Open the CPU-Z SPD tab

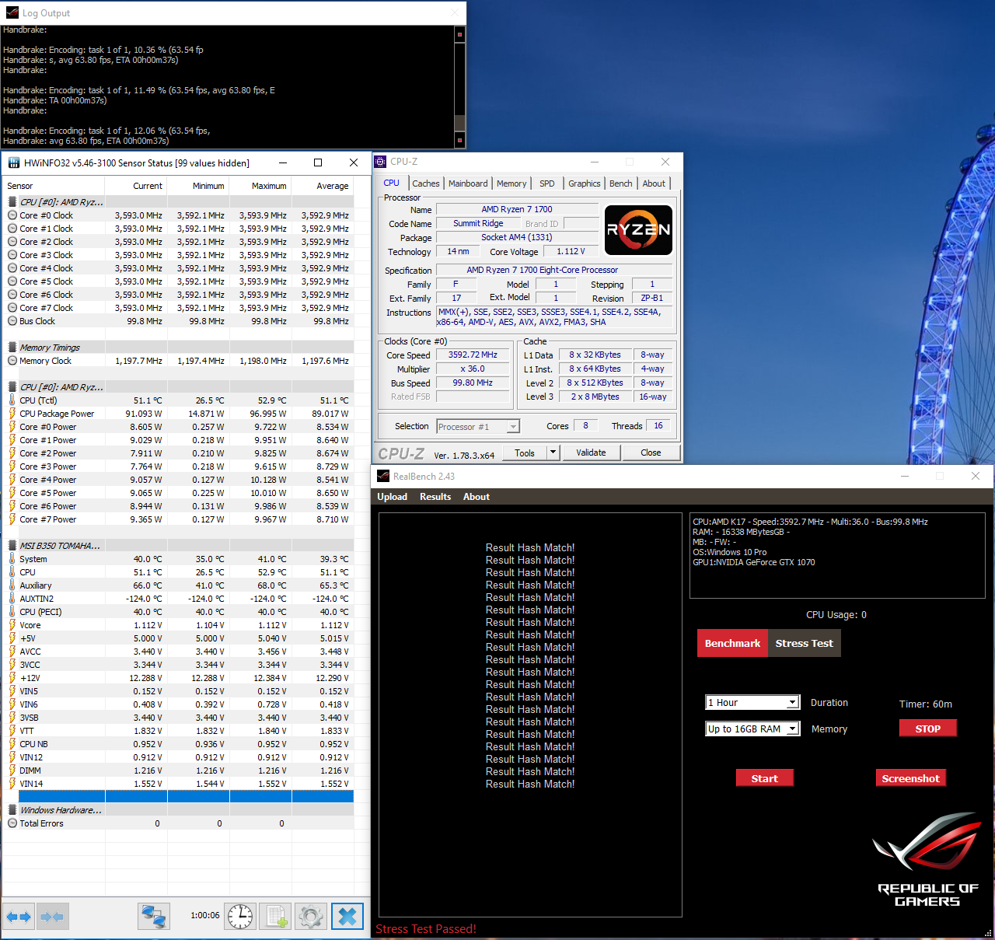coord(547,184)
